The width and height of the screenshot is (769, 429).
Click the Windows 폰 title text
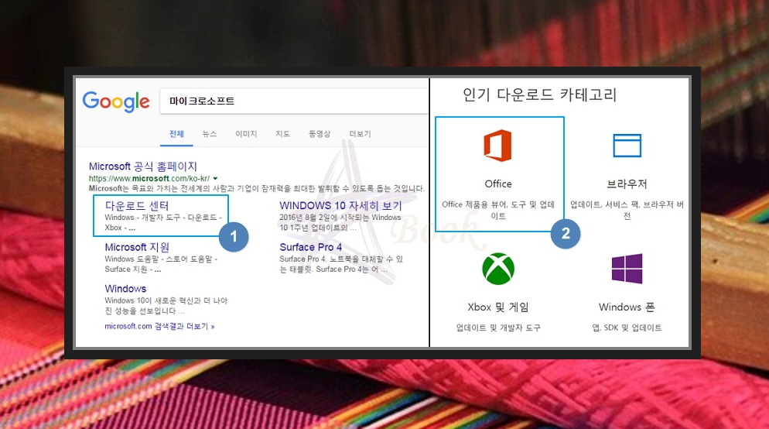coord(627,307)
